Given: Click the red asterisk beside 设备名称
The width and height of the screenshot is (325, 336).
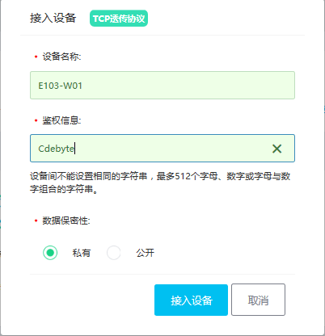Looking at the screenshot, I should click(x=36, y=57).
